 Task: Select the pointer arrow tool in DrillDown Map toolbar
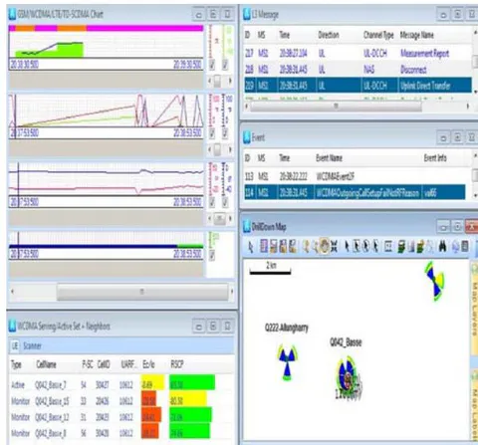click(x=251, y=247)
